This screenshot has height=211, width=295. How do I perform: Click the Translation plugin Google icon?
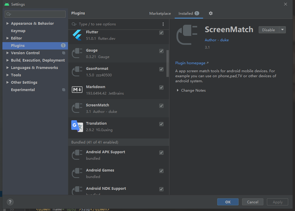point(77,126)
